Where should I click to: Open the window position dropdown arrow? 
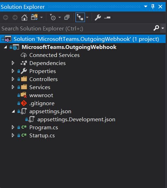tap(146, 6)
